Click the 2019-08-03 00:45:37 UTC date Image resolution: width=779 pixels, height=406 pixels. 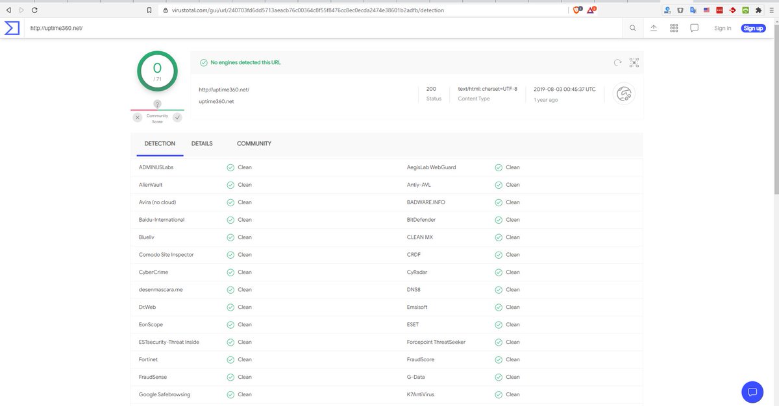(x=564, y=89)
